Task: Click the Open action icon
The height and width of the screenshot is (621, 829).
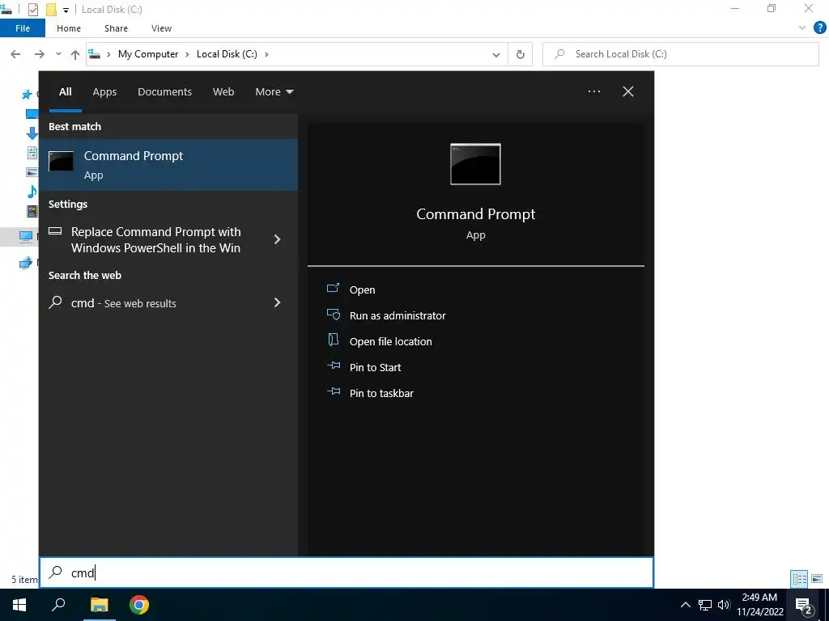Action: tap(333, 289)
